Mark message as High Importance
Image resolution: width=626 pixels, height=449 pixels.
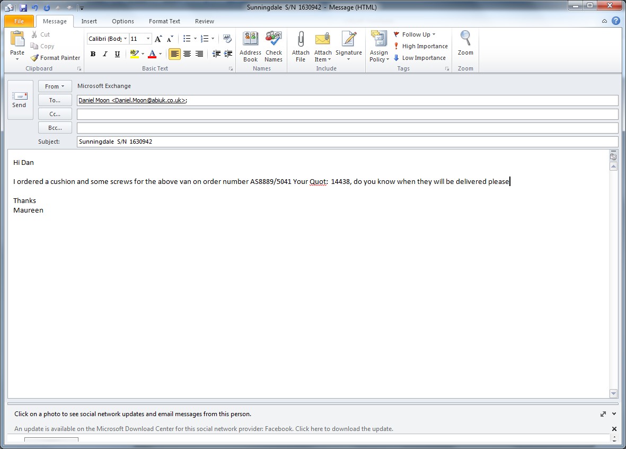pos(421,46)
